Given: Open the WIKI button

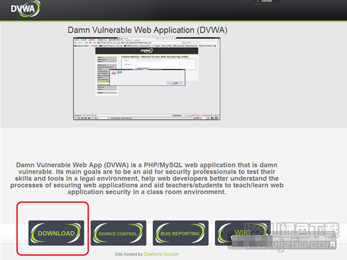Looking at the screenshot, I should click(x=243, y=233).
